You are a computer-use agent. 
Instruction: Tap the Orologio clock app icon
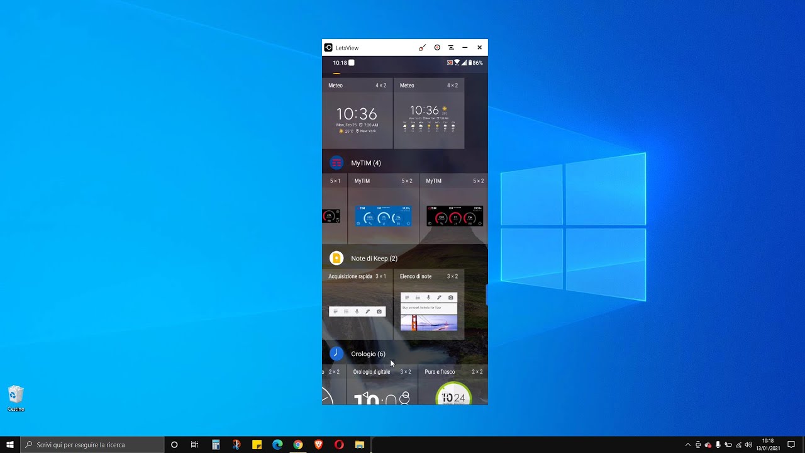(336, 354)
